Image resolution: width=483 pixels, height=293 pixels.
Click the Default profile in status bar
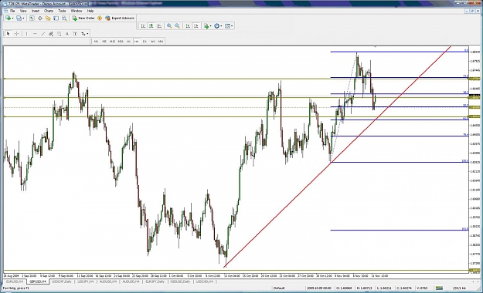pyautogui.click(x=279, y=288)
